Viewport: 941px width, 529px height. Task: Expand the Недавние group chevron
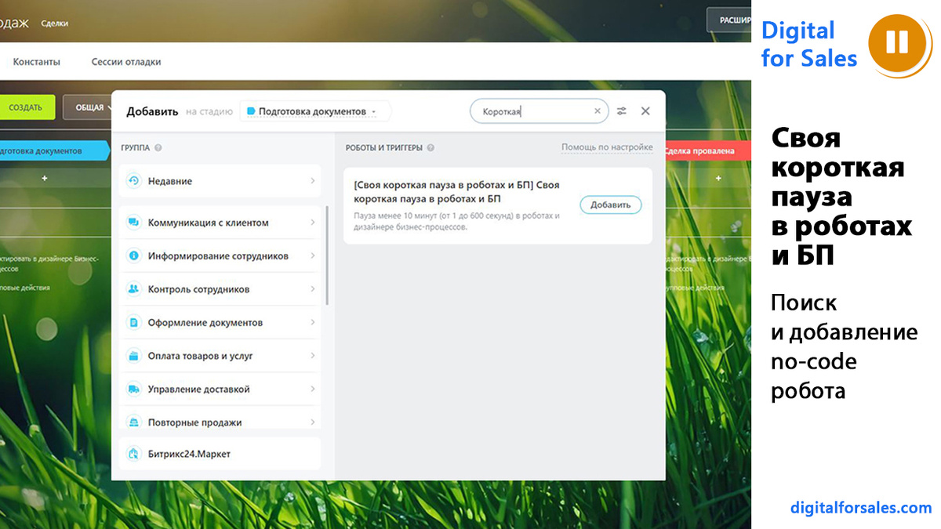312,181
